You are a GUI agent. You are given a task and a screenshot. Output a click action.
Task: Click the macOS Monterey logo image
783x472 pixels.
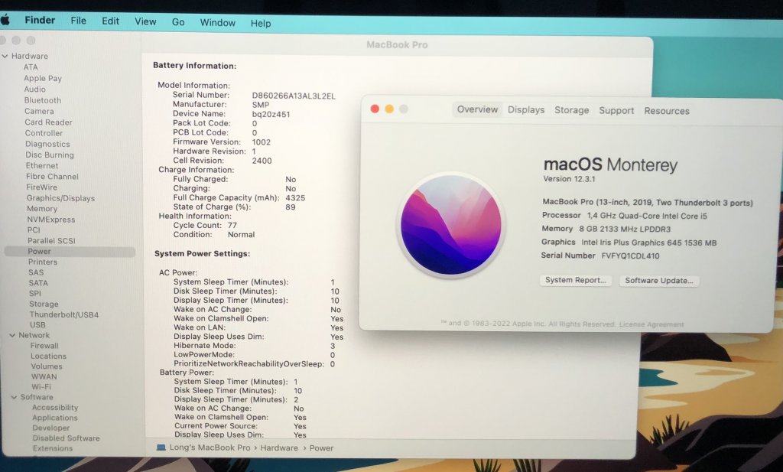tap(451, 224)
